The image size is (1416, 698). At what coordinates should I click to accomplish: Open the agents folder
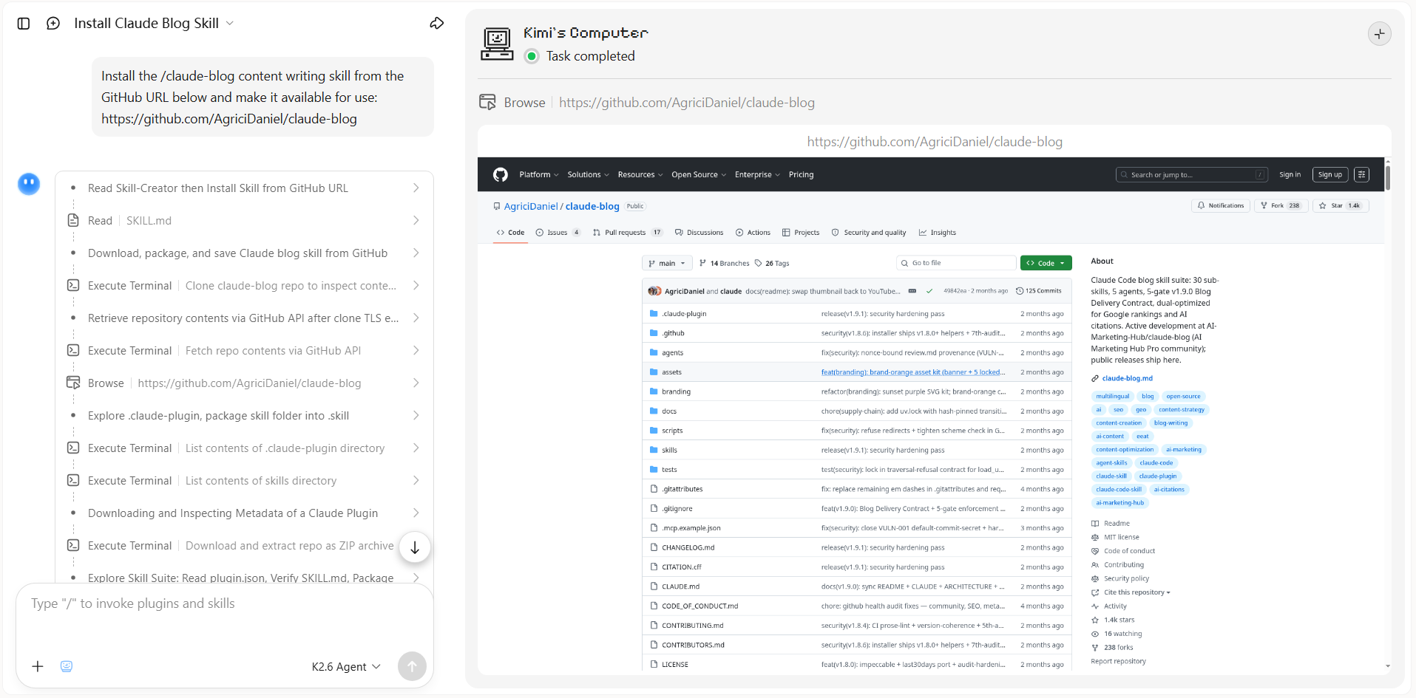[672, 353]
